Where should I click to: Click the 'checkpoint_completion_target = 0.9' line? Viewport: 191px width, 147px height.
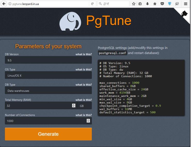[x=130, y=106]
